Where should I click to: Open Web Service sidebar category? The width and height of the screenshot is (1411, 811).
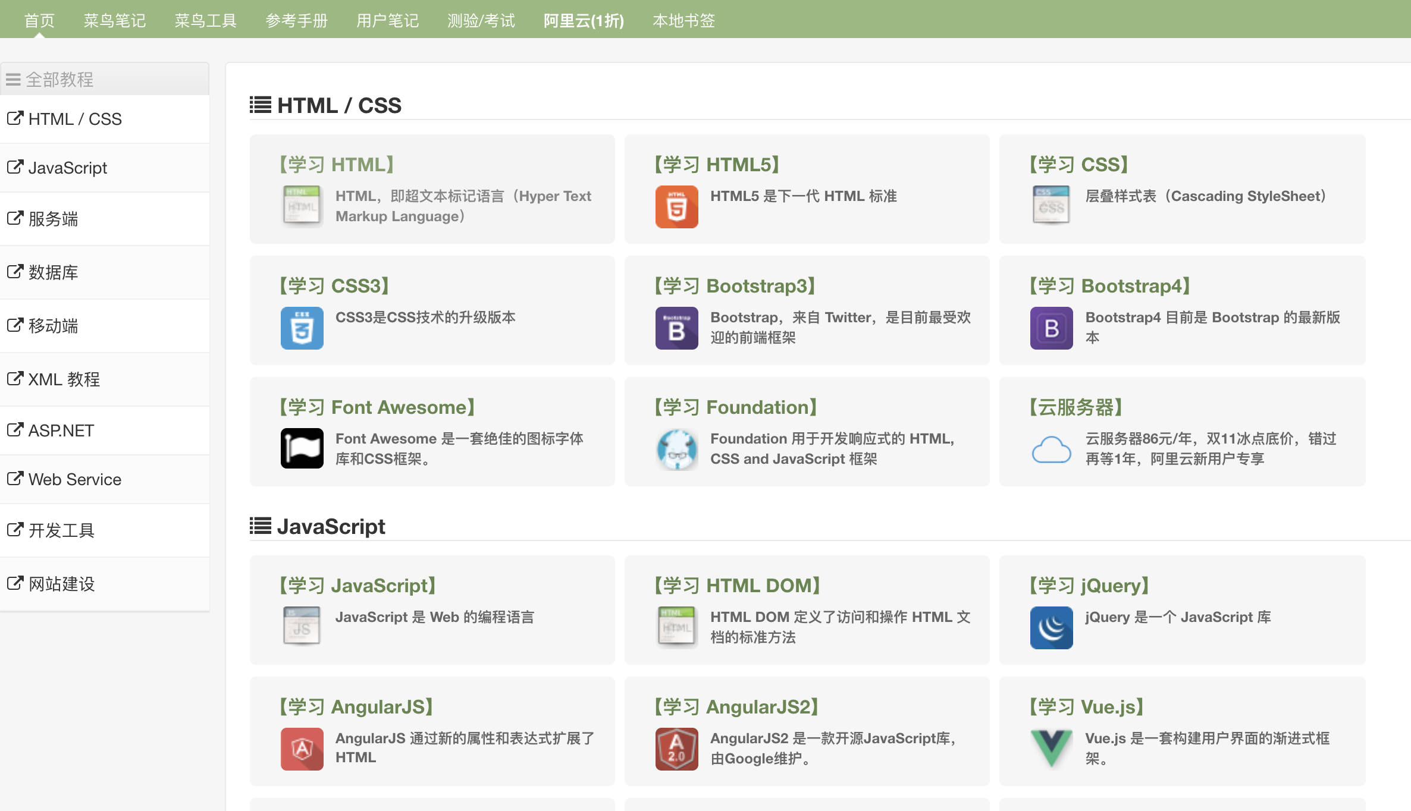74,479
